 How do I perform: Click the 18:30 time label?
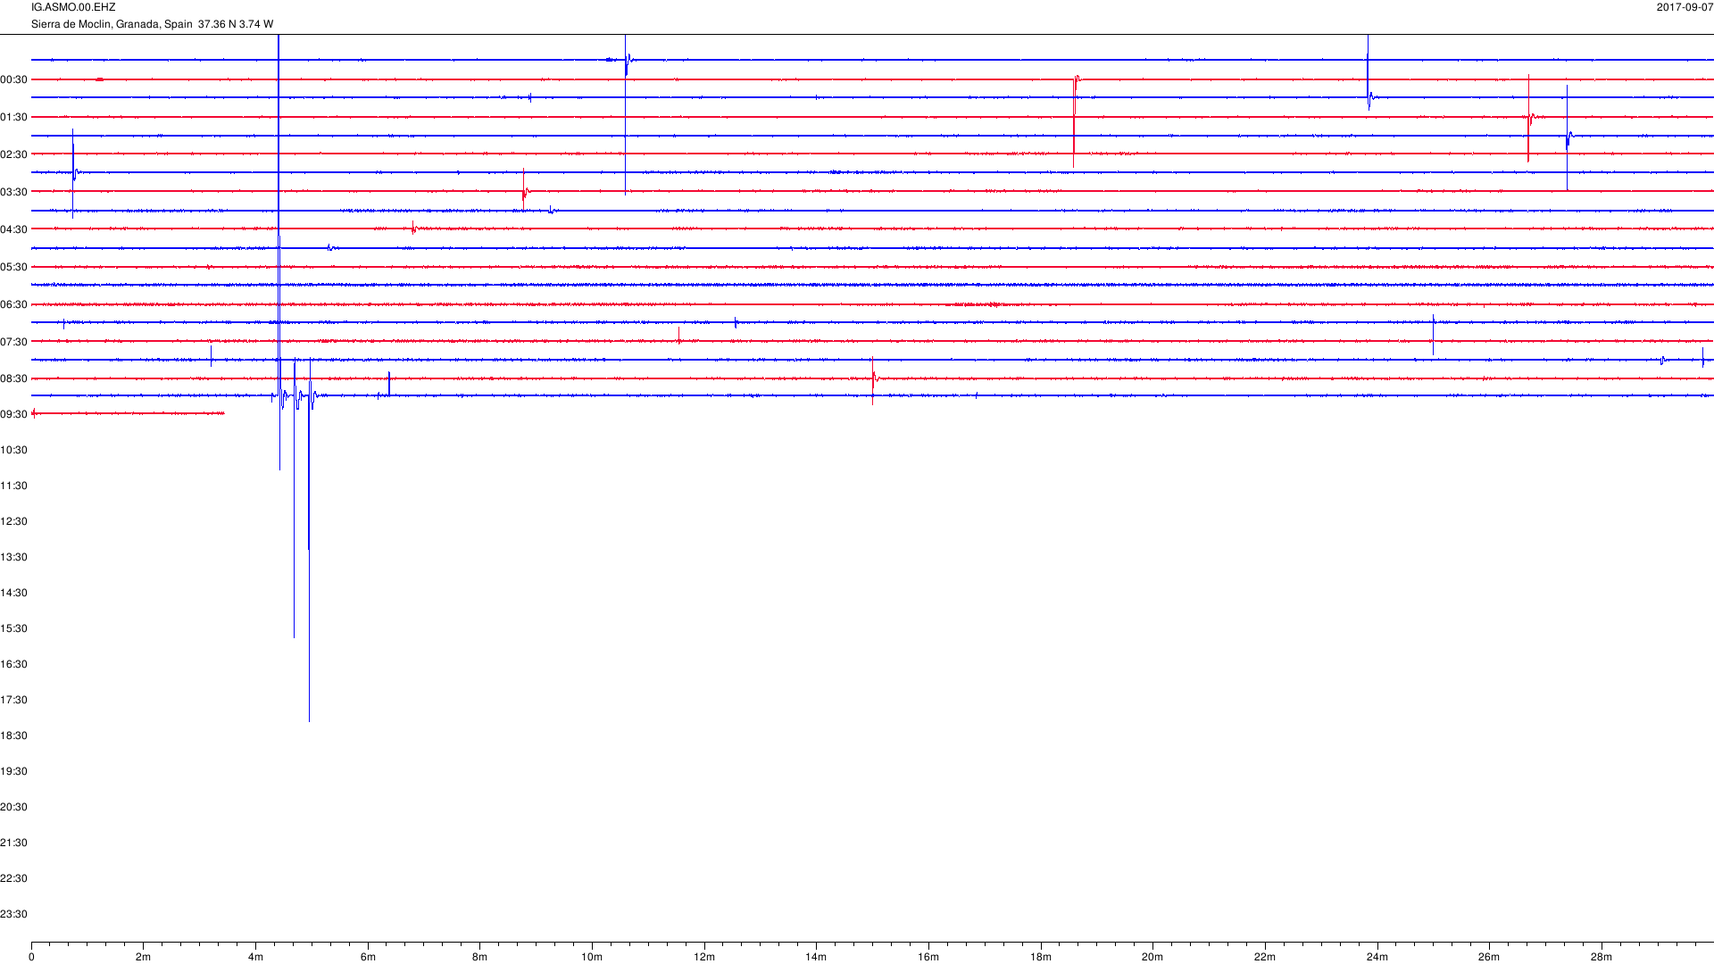[14, 736]
